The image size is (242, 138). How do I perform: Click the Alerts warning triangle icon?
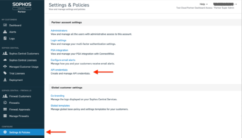click(x=5, y=32)
